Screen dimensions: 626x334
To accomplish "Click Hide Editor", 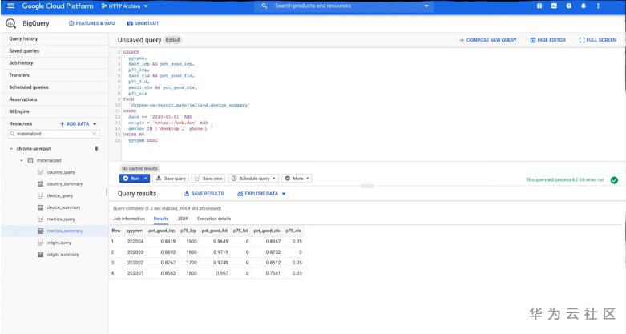I will [547, 40].
